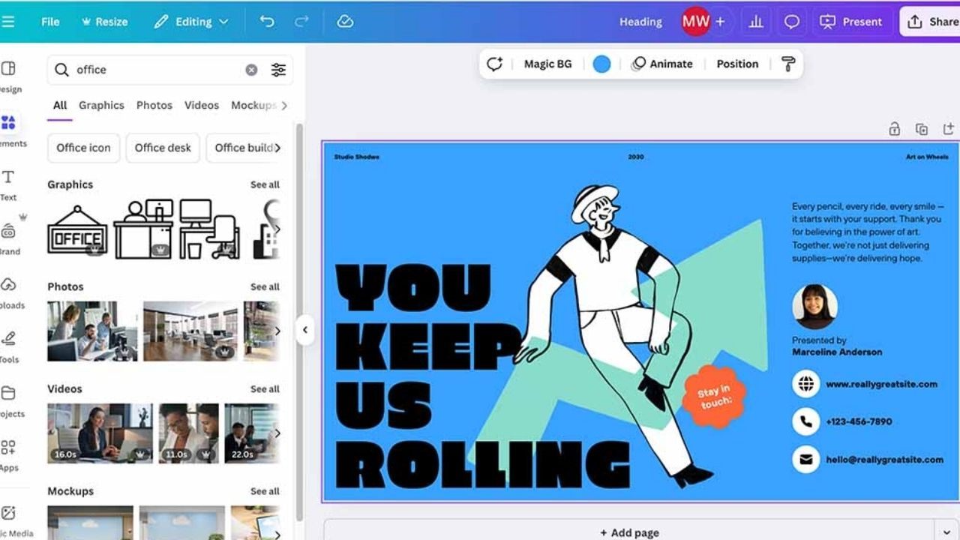Click the insights chart icon near Present
This screenshot has width=960, height=540.
[x=756, y=21]
